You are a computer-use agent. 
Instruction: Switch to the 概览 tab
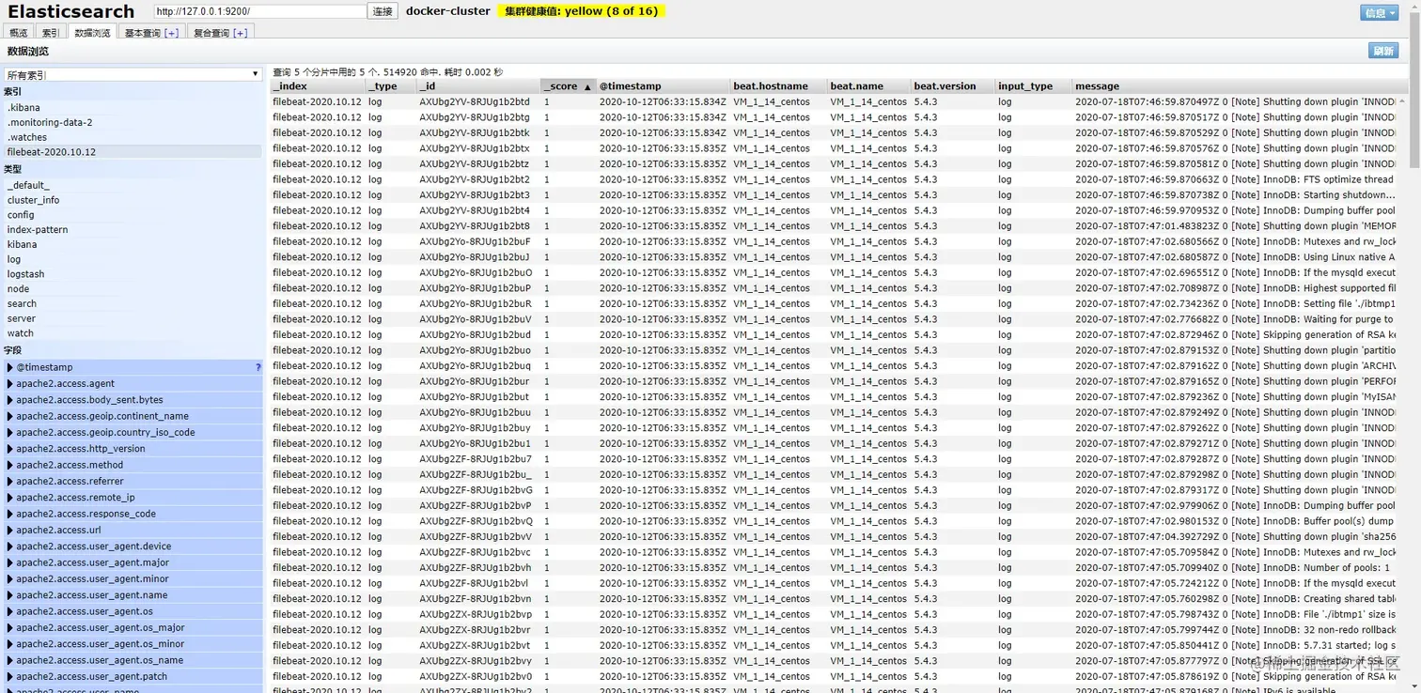(19, 33)
